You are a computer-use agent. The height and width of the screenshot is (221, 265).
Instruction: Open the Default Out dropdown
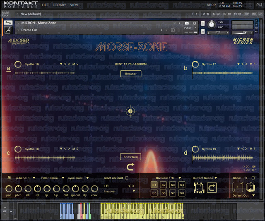pyautogui.click(x=253, y=195)
